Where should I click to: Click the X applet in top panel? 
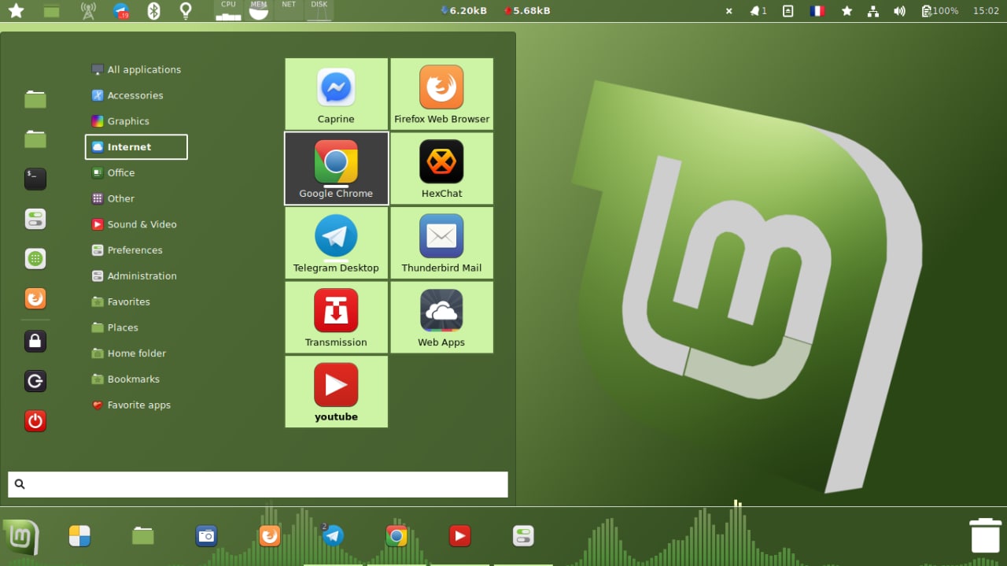[x=729, y=11]
